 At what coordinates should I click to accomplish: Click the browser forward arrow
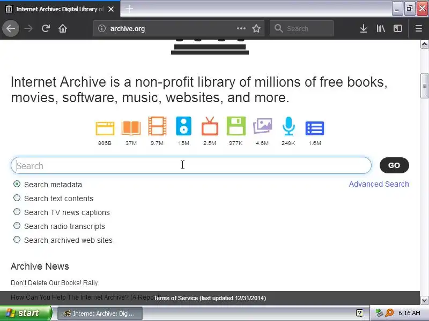pos(28,28)
